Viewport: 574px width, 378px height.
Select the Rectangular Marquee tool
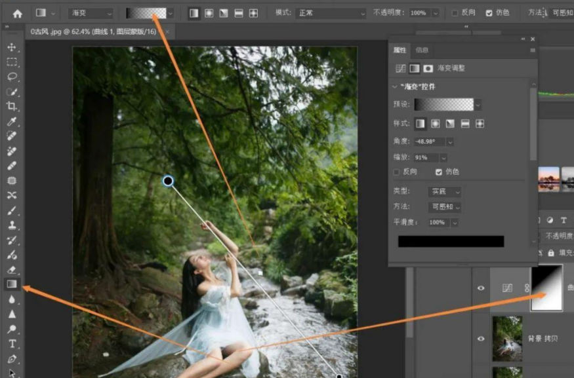click(x=12, y=62)
